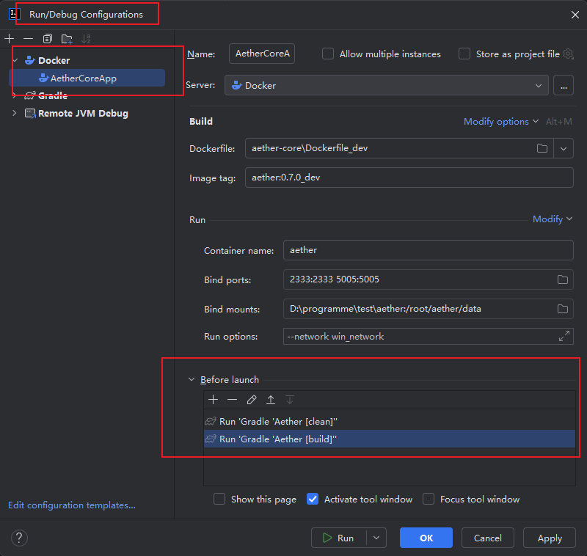Image resolution: width=587 pixels, height=556 pixels.
Task: Add a Before launch task
Action: coord(213,400)
